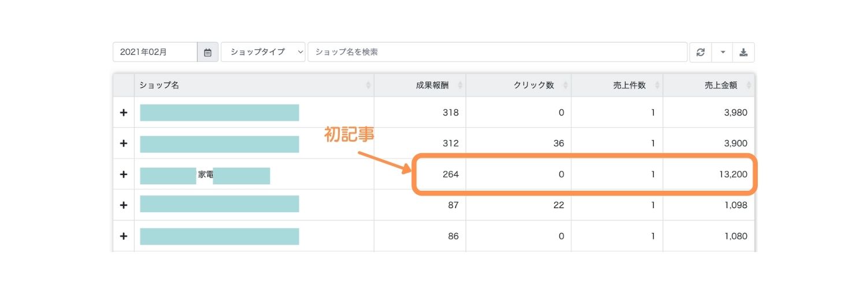Click the sort arrows icon in ショップ名 header
The height and width of the screenshot is (289, 867).
[368, 86]
